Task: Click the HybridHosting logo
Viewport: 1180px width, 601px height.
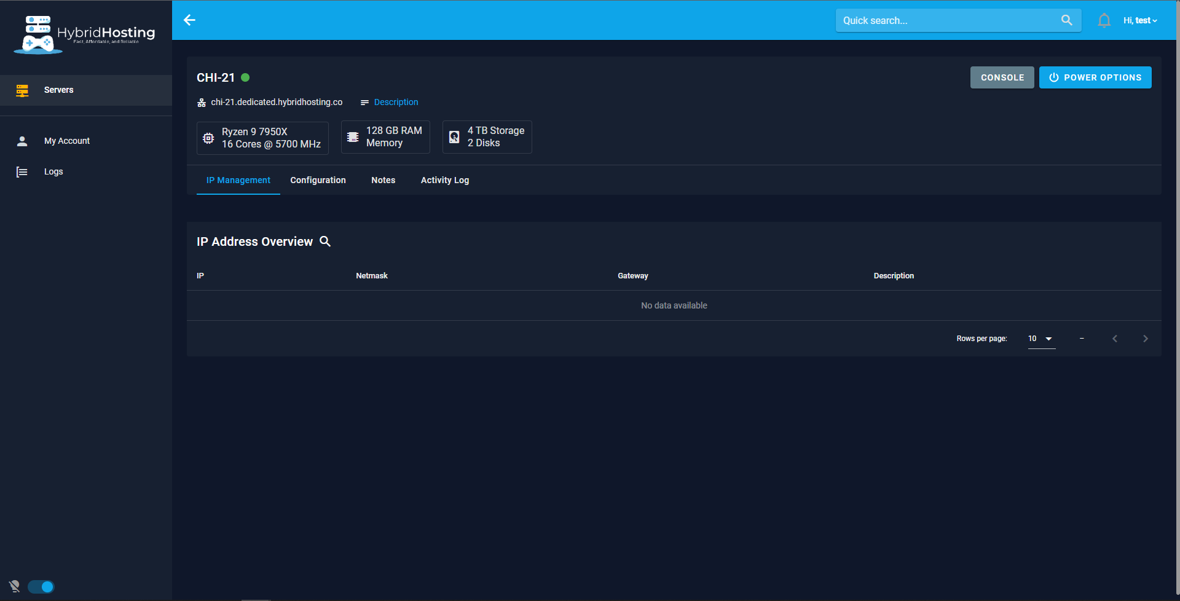Action: coord(84,34)
